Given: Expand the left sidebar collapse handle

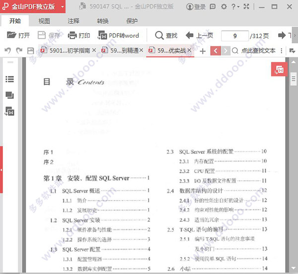Looking at the screenshot, I should pyautogui.click(x=1, y=170).
